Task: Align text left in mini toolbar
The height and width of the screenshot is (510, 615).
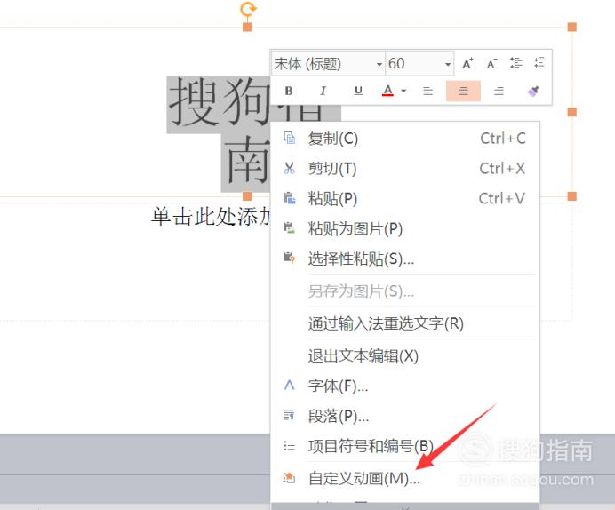Action: pos(427,92)
